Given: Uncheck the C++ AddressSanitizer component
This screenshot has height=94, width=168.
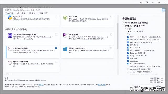Looking at the screenshot, I should [x=128, y=64].
